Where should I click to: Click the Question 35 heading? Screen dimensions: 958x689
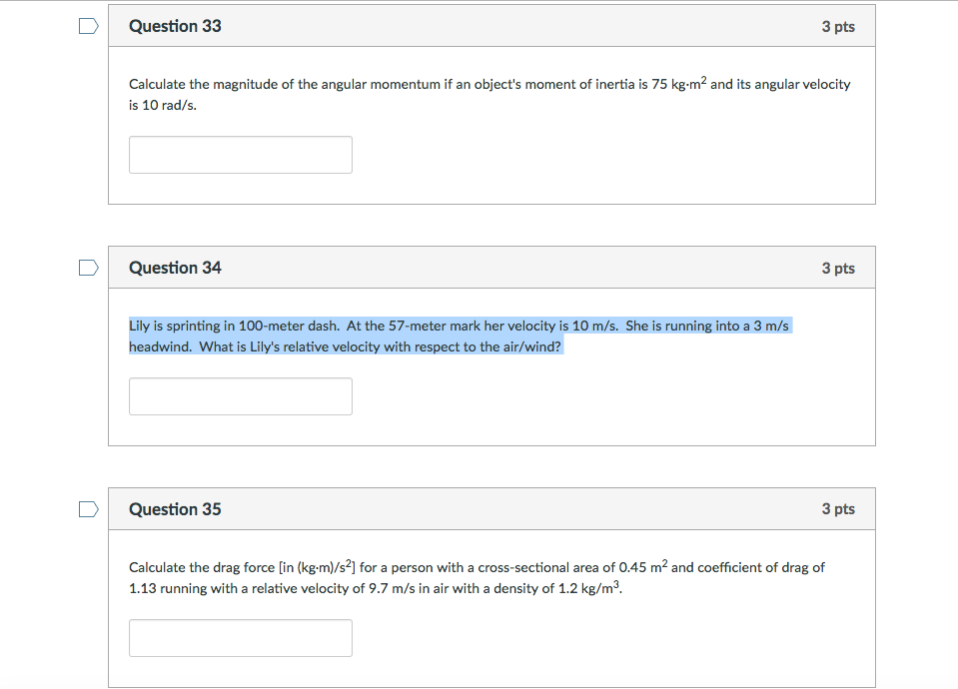click(176, 509)
